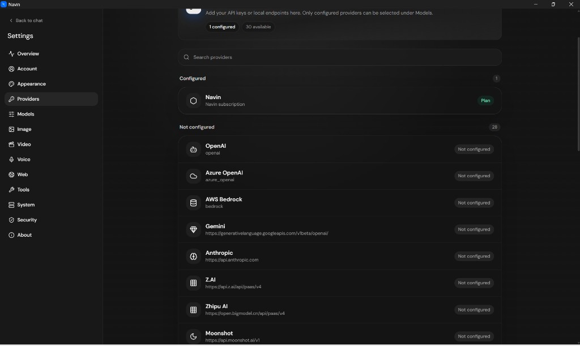Open Account settings via its icon
Image resolution: width=580 pixels, height=346 pixels.
tap(11, 69)
